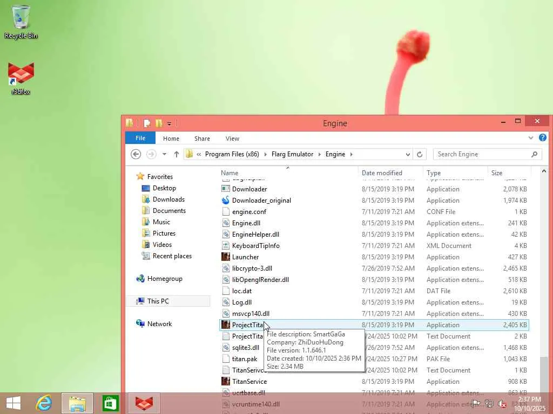The height and width of the screenshot is (414, 553).
Task: Click the New folder quick access icon
Action: coord(159,123)
